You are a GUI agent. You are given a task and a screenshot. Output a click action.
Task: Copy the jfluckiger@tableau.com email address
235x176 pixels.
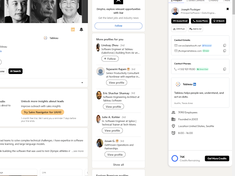pos(225,51)
